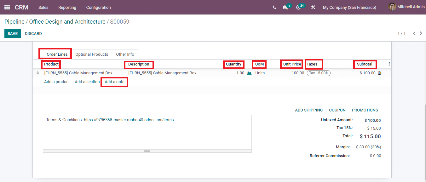This screenshot has height=182, width=426.
Task: Open the Sales menu
Action: tap(43, 7)
